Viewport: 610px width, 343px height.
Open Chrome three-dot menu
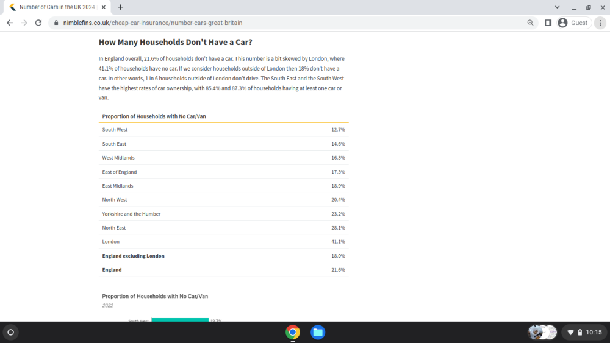600,23
